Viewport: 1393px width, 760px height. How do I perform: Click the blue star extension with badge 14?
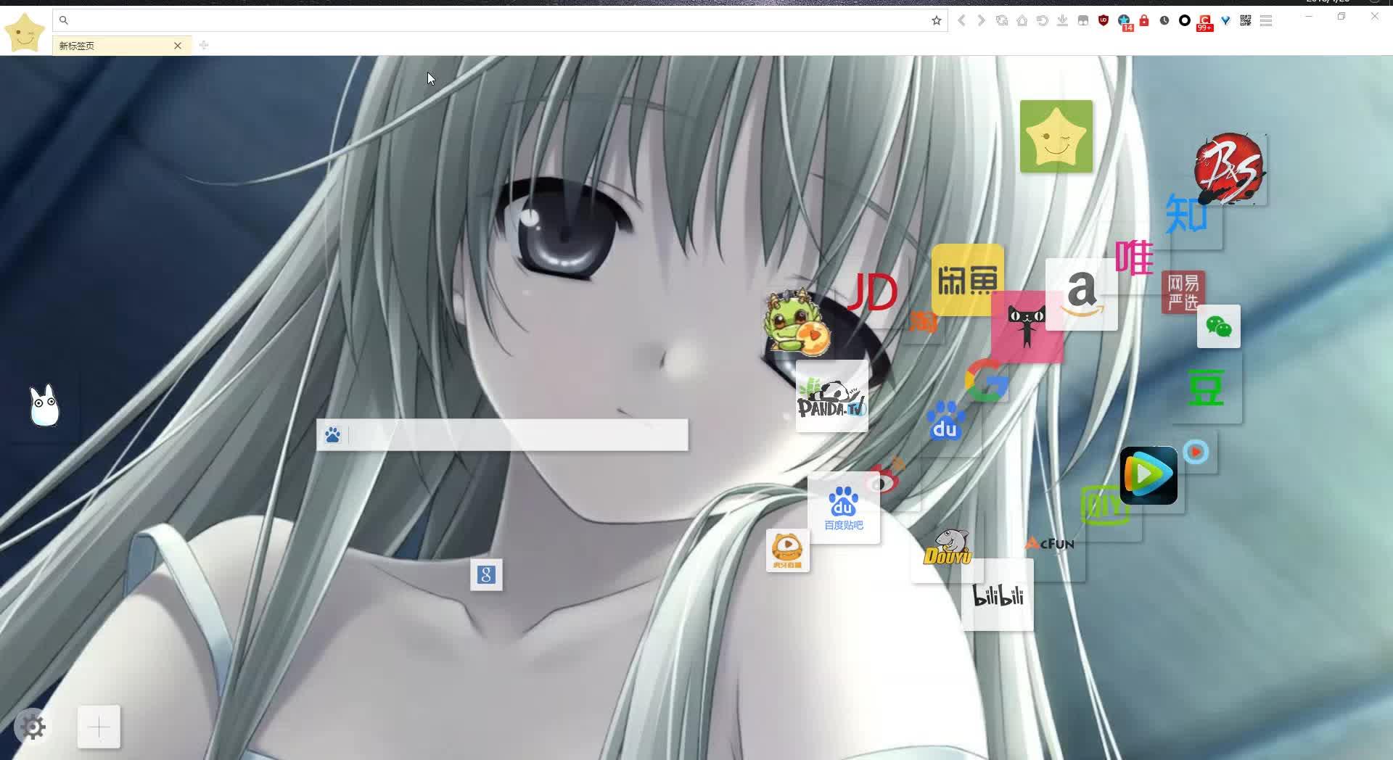1125,22
